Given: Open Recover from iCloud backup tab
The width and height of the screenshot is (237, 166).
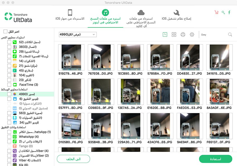Looking at the screenshot, I should pyautogui.click(x=141, y=18).
